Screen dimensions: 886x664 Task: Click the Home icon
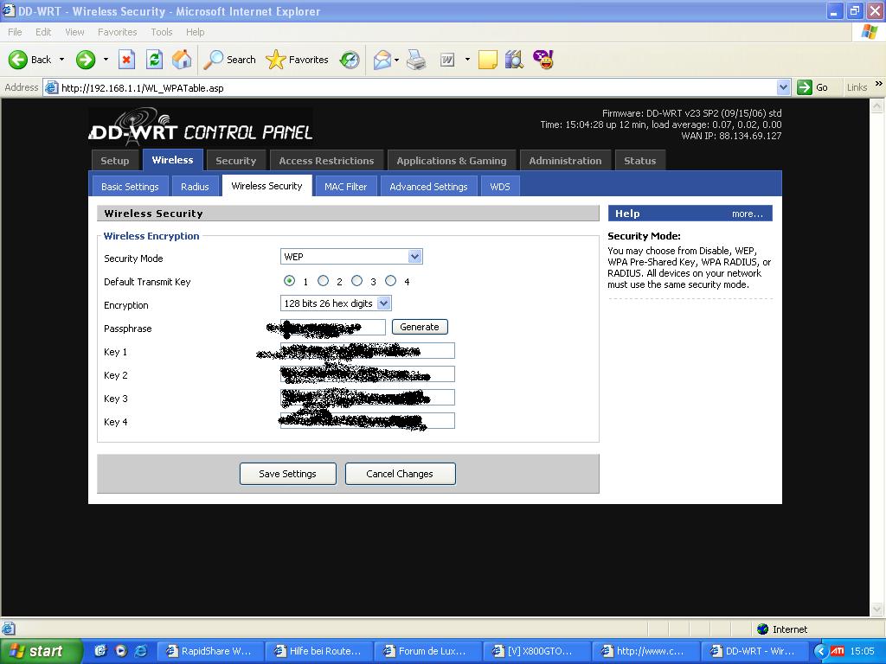click(x=182, y=60)
